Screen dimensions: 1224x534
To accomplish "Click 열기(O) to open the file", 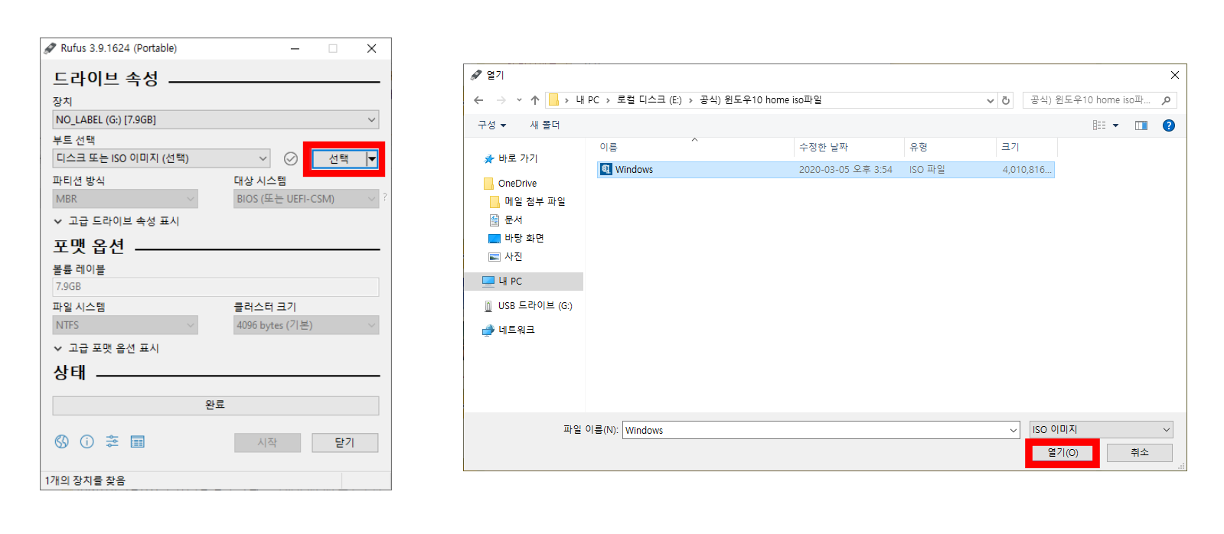I will (x=1062, y=453).
